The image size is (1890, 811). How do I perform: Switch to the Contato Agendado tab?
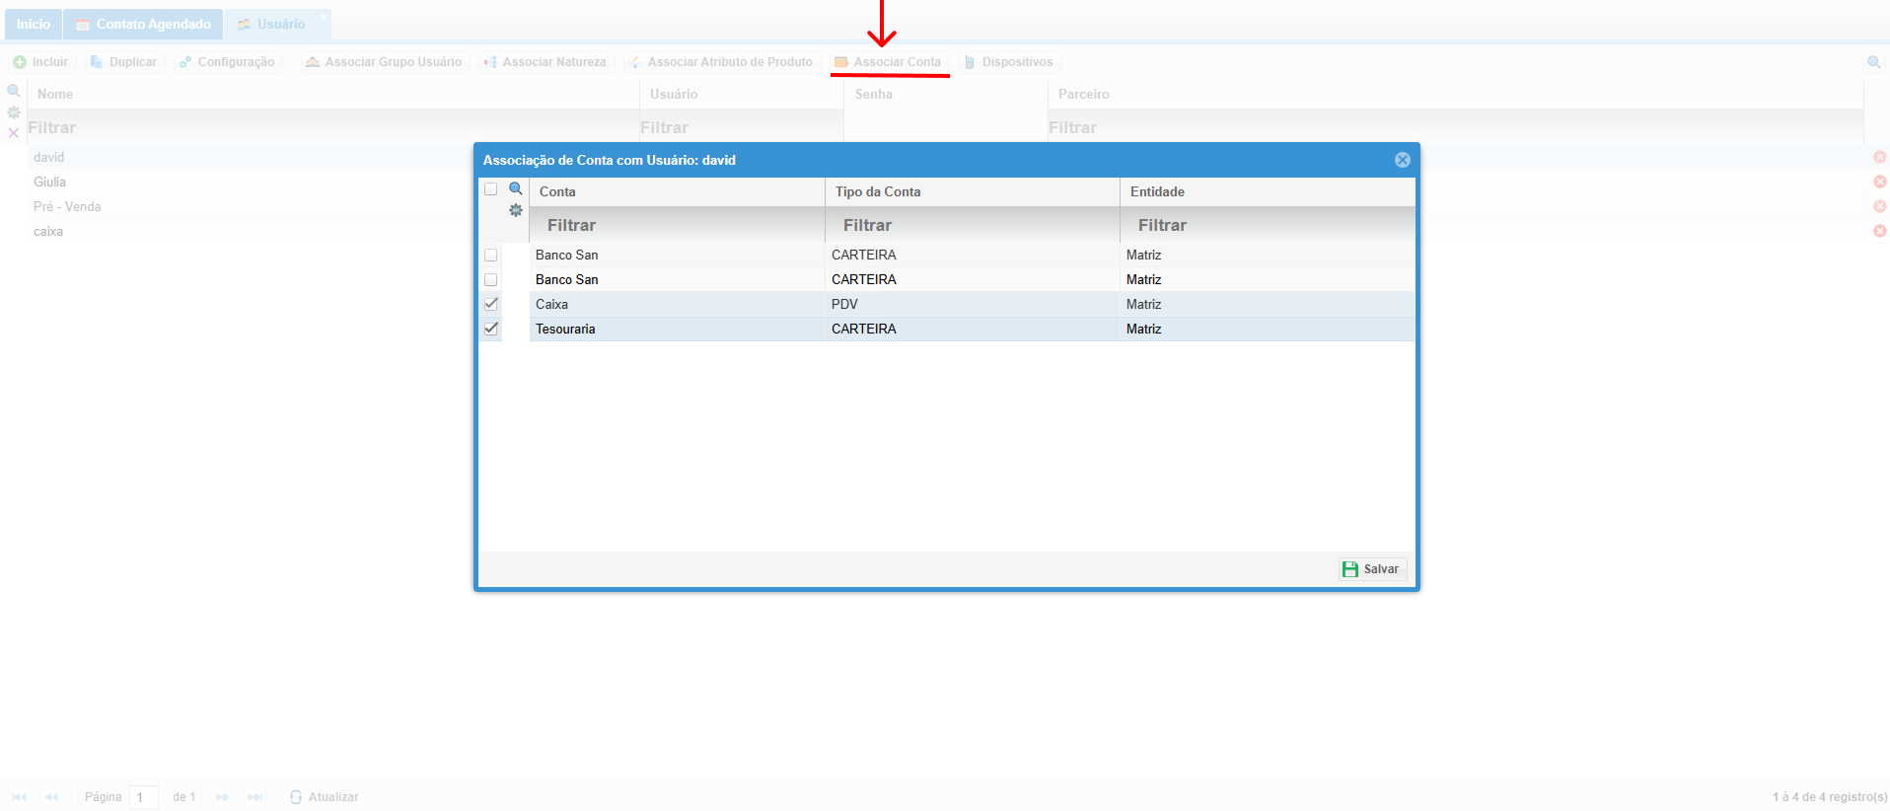pos(143,24)
